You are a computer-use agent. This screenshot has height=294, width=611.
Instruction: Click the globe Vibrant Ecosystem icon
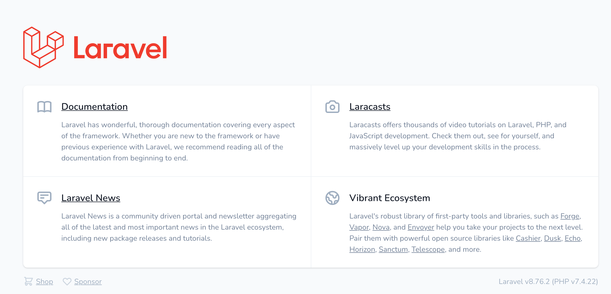(332, 198)
